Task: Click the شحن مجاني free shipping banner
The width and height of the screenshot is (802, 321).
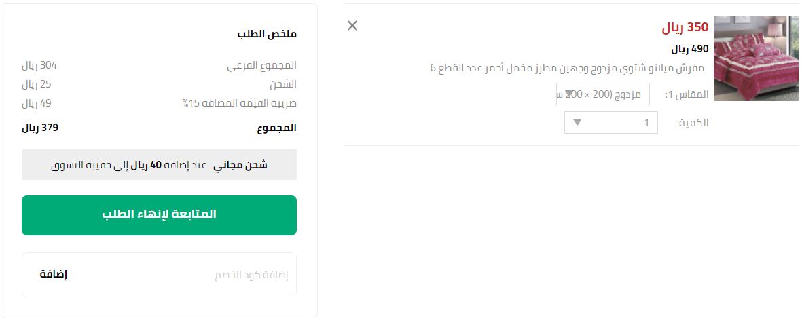Action: pyautogui.click(x=159, y=165)
